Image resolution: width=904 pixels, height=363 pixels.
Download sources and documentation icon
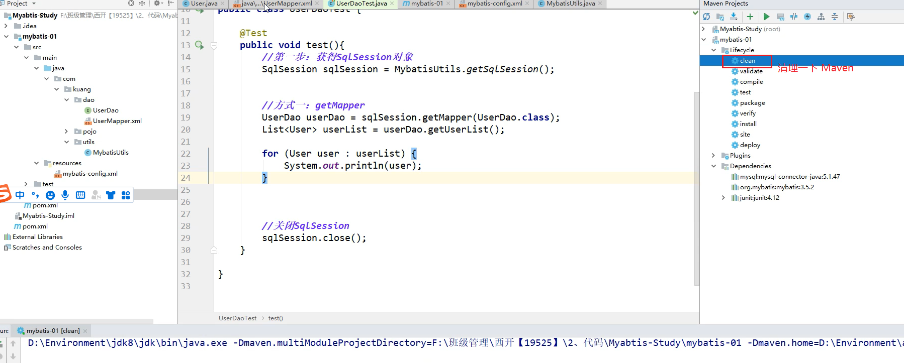pyautogui.click(x=734, y=17)
